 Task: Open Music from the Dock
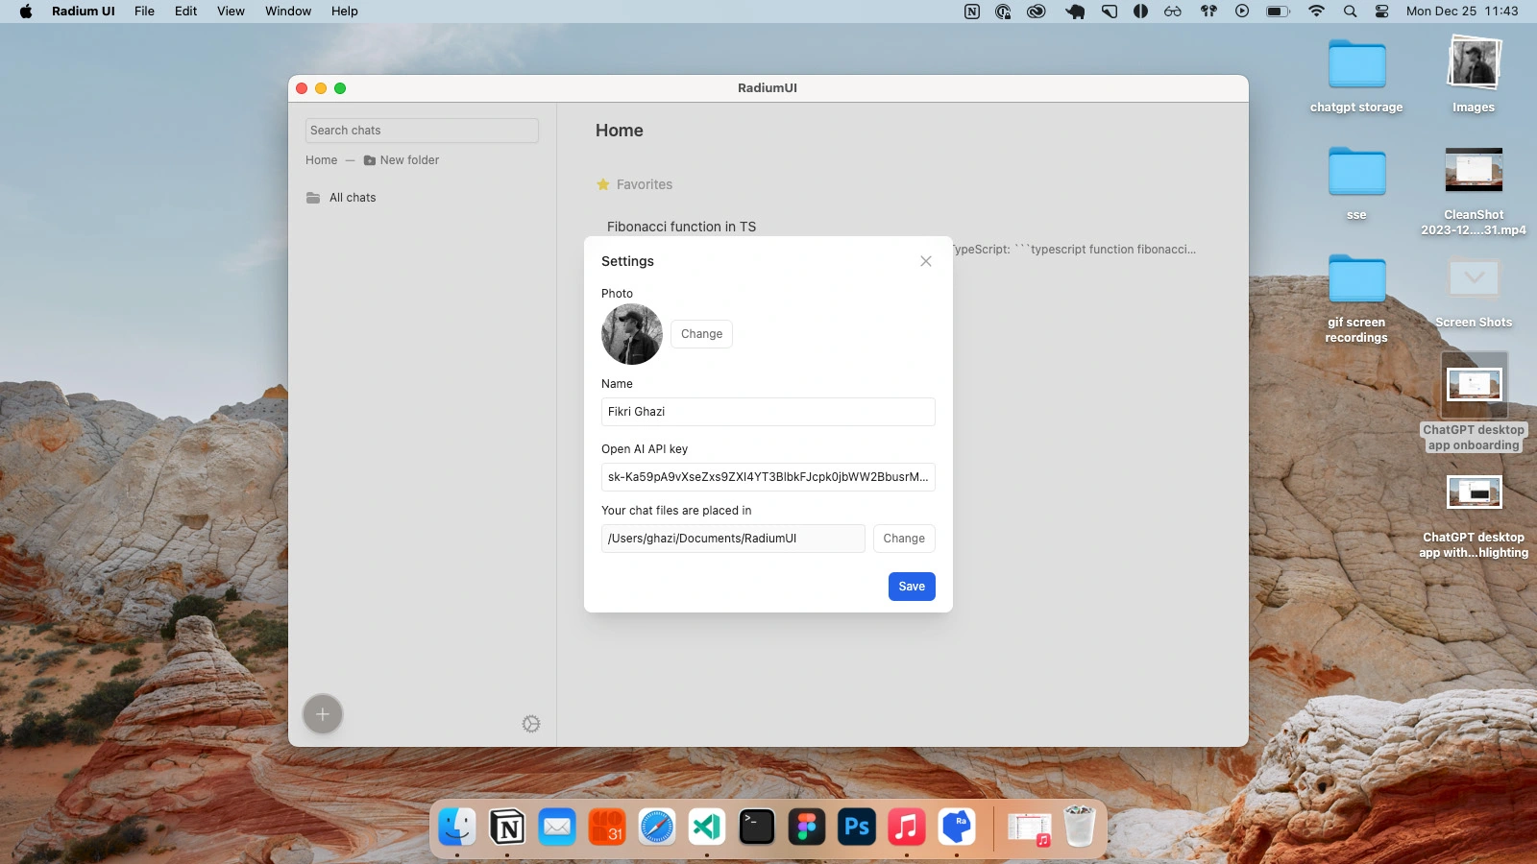(907, 827)
